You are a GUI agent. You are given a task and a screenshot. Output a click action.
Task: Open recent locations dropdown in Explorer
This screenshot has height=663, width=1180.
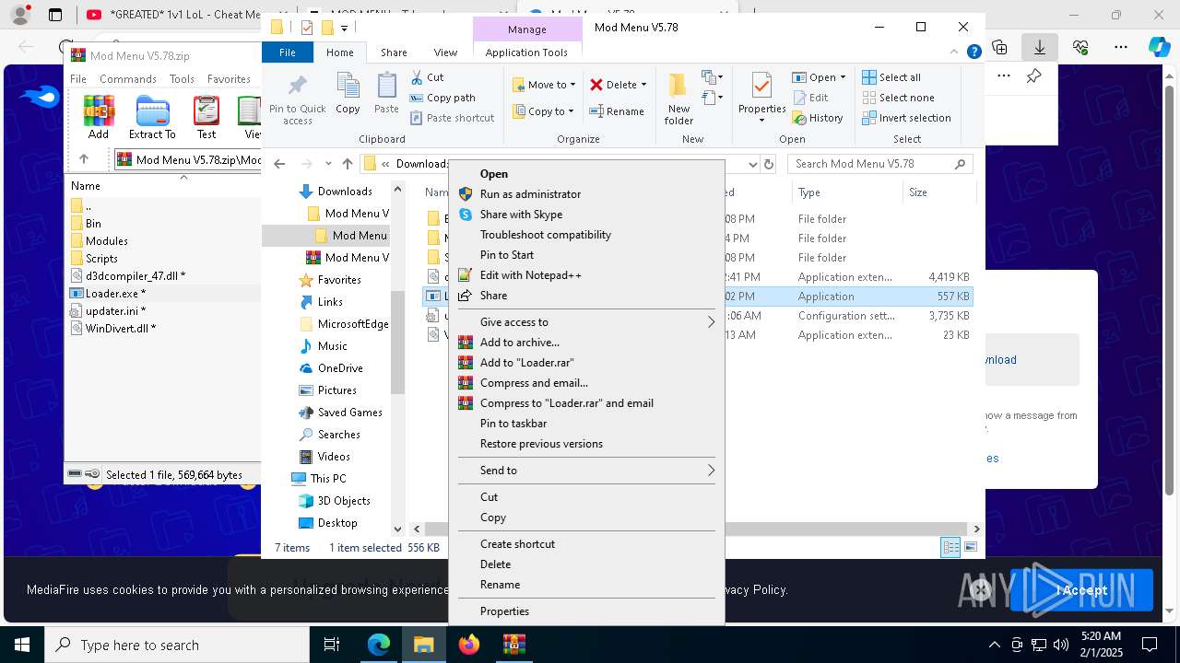click(328, 164)
